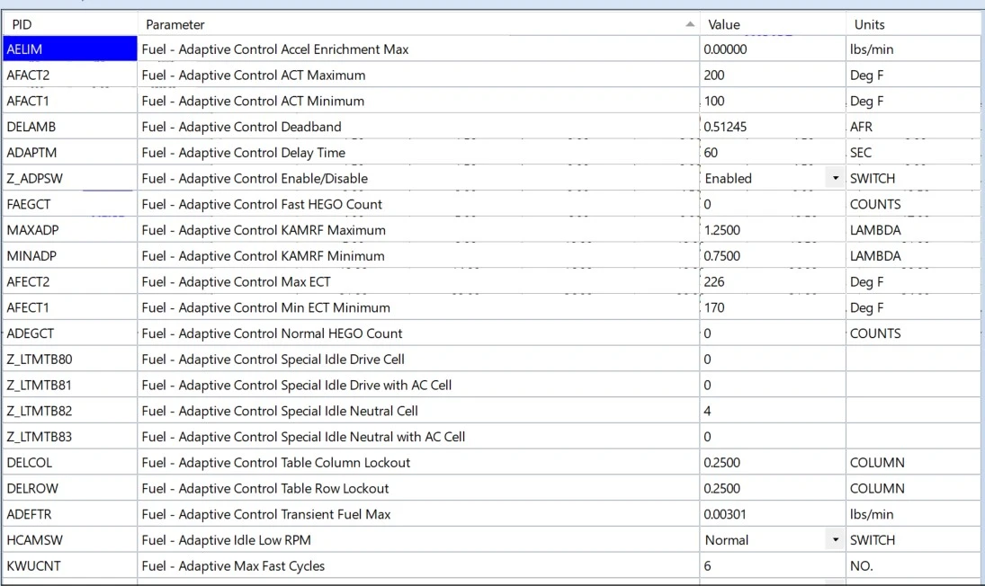Select the AELIM PID cell
This screenshot has height=586, width=985.
70,49
